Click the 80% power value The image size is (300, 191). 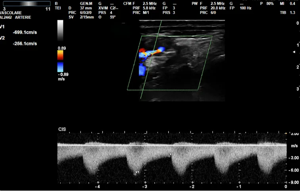(270, 4)
